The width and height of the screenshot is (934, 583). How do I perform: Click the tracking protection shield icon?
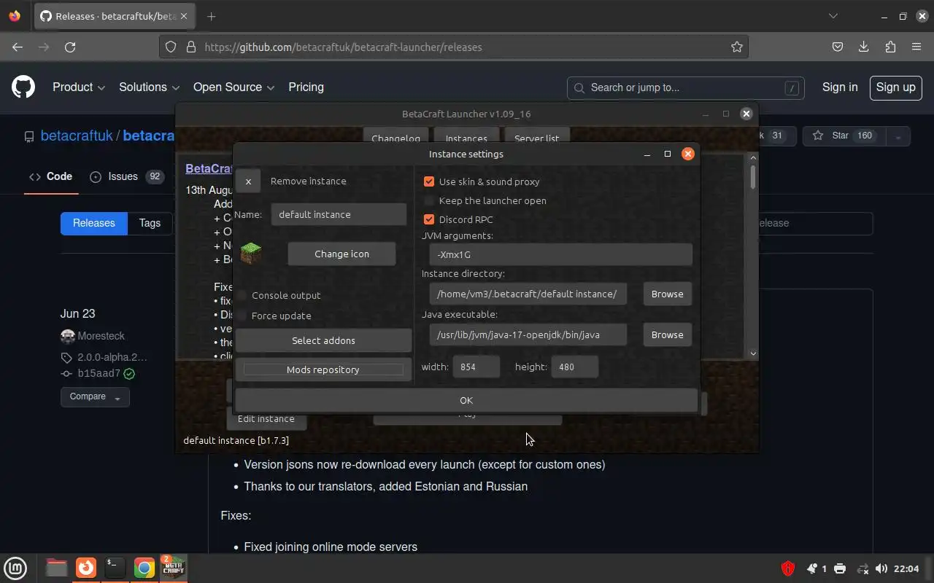(x=171, y=47)
